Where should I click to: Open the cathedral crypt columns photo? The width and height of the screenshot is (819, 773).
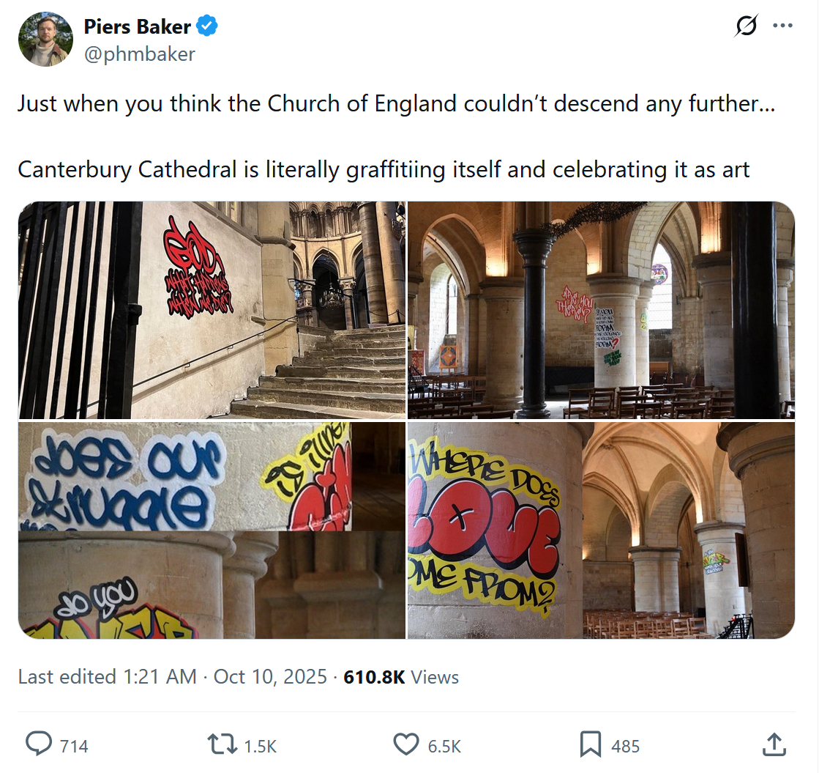pos(601,310)
